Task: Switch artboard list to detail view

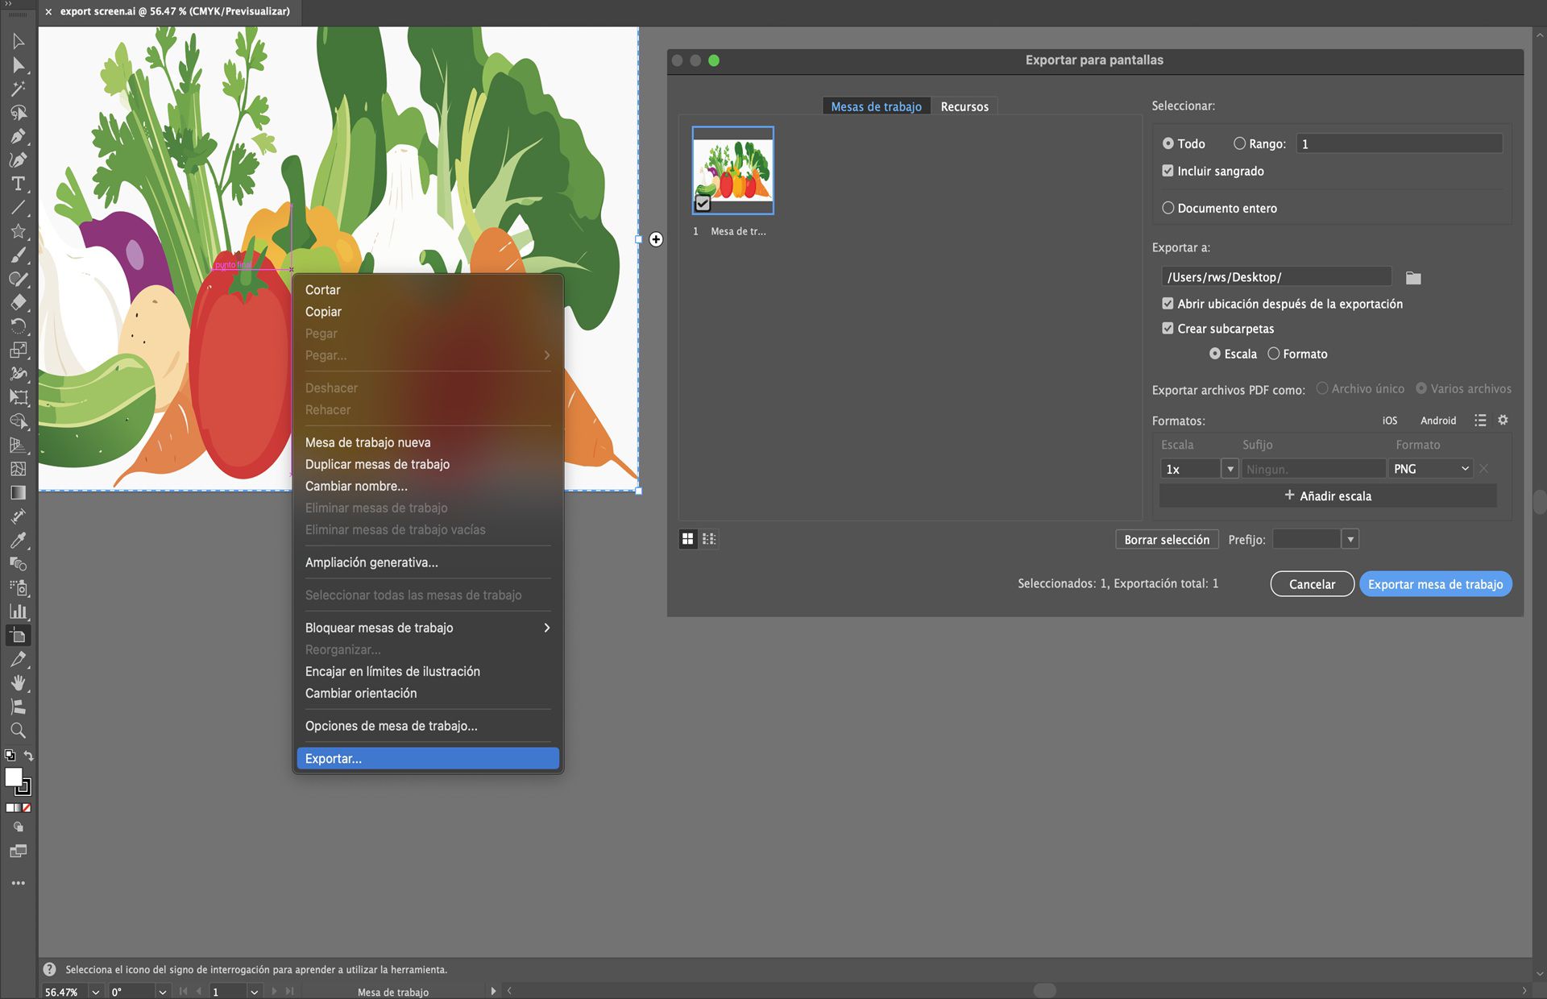Action: tap(708, 538)
